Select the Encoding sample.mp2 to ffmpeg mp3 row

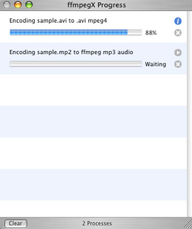[93, 58]
